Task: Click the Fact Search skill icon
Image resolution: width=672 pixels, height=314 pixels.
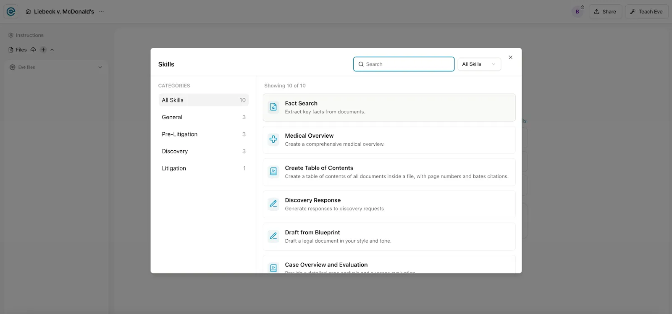Action: tap(273, 107)
